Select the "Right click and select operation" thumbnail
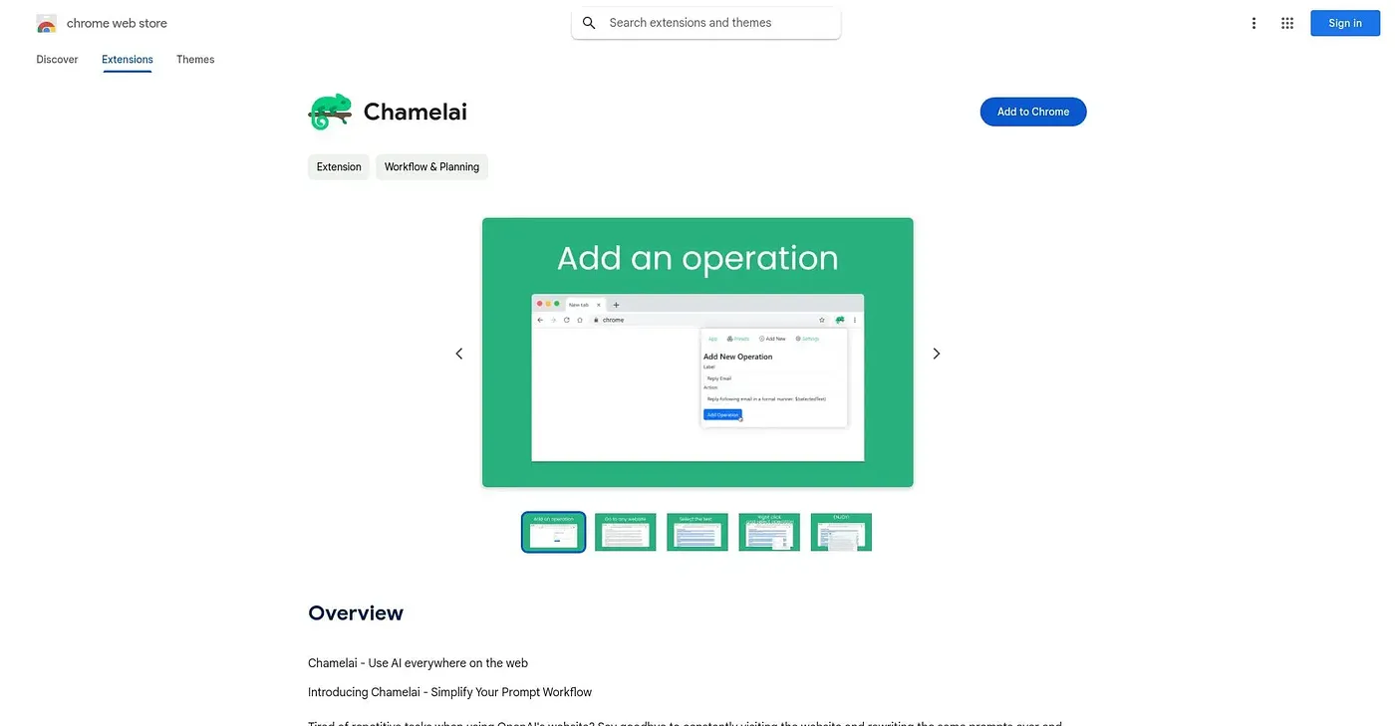Screen dimensions: 1395x726 click(769, 532)
